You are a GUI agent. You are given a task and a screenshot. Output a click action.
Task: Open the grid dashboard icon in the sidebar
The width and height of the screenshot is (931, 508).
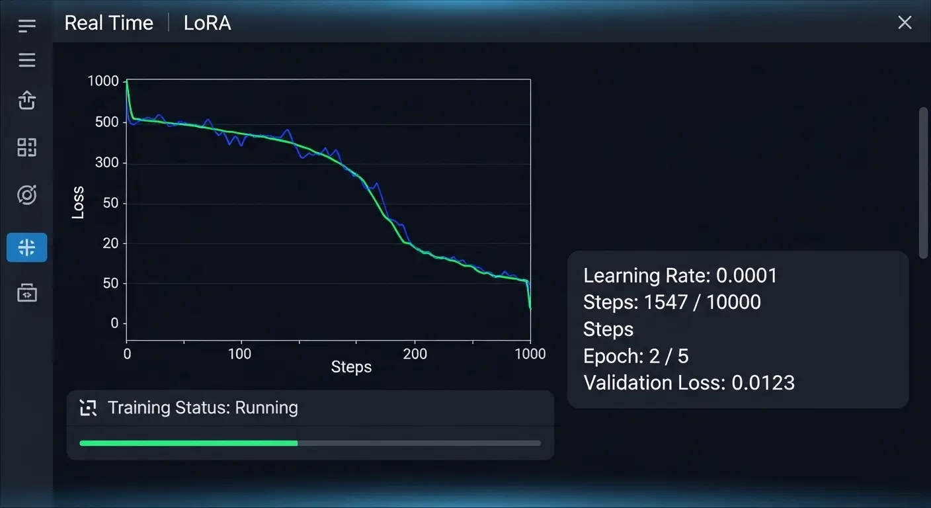pos(26,148)
